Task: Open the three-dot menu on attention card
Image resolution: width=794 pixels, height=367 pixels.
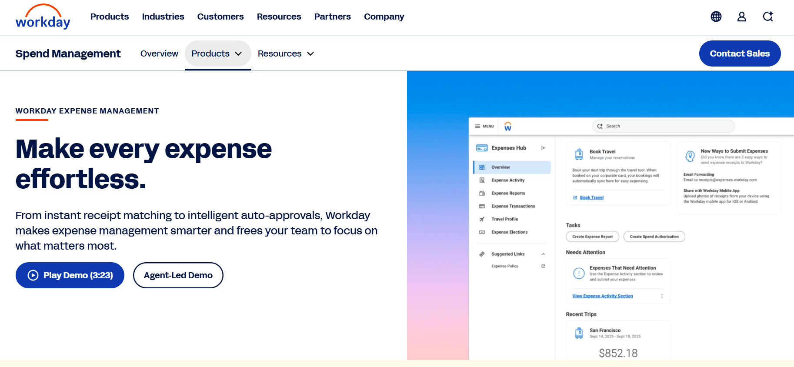Action: point(662,296)
